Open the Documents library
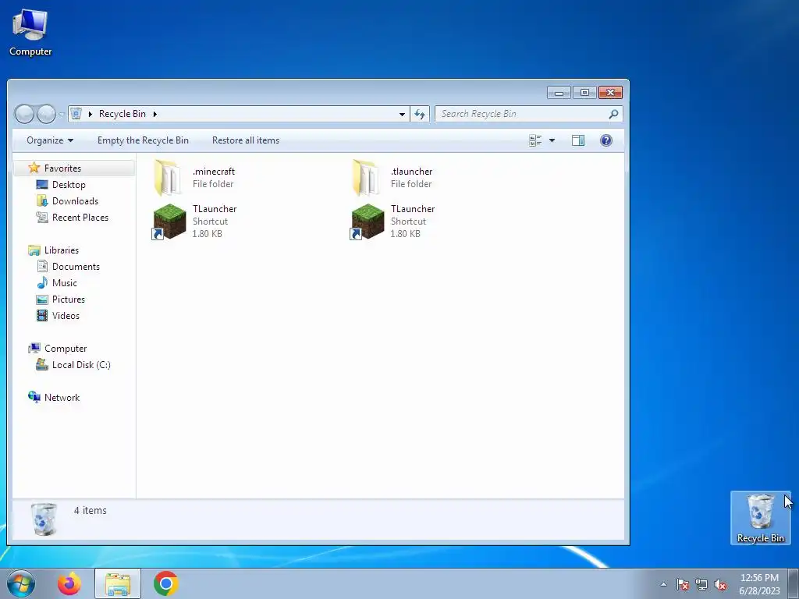799x599 pixels. coord(76,267)
